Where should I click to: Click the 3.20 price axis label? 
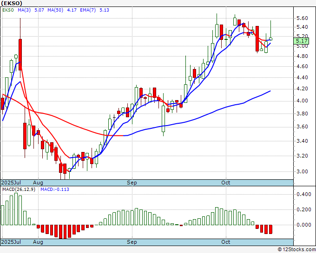(302, 156)
